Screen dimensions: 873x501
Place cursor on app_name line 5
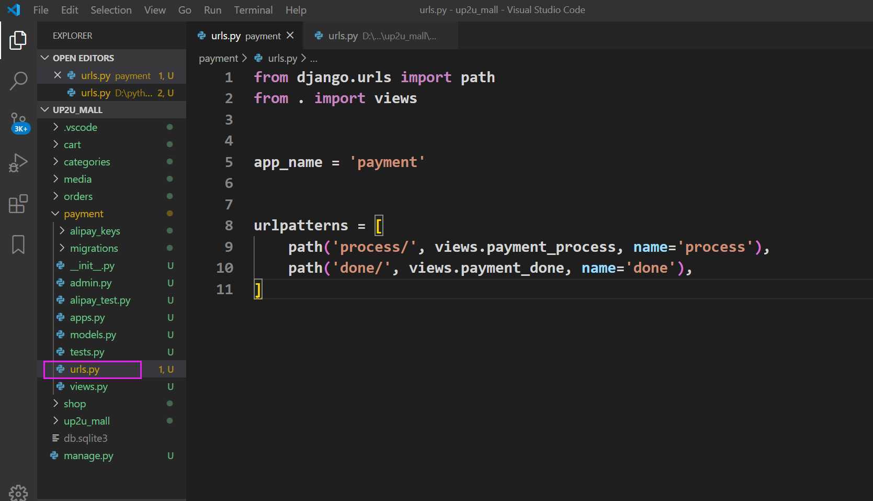click(339, 162)
